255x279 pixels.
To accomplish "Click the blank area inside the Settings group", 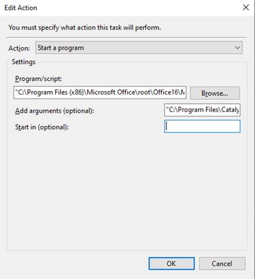I will point(127,191).
